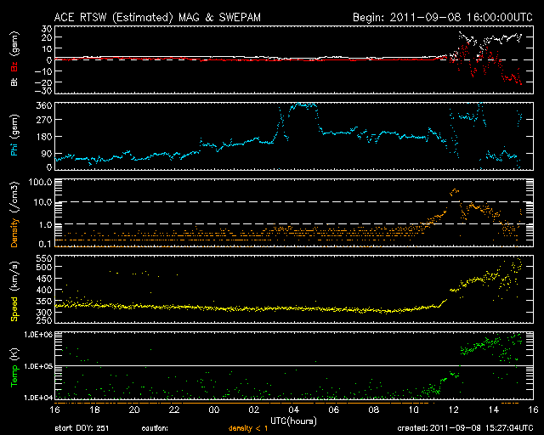Click the '360' tick on the Phi axis
The height and width of the screenshot is (435, 544).
click(x=44, y=105)
